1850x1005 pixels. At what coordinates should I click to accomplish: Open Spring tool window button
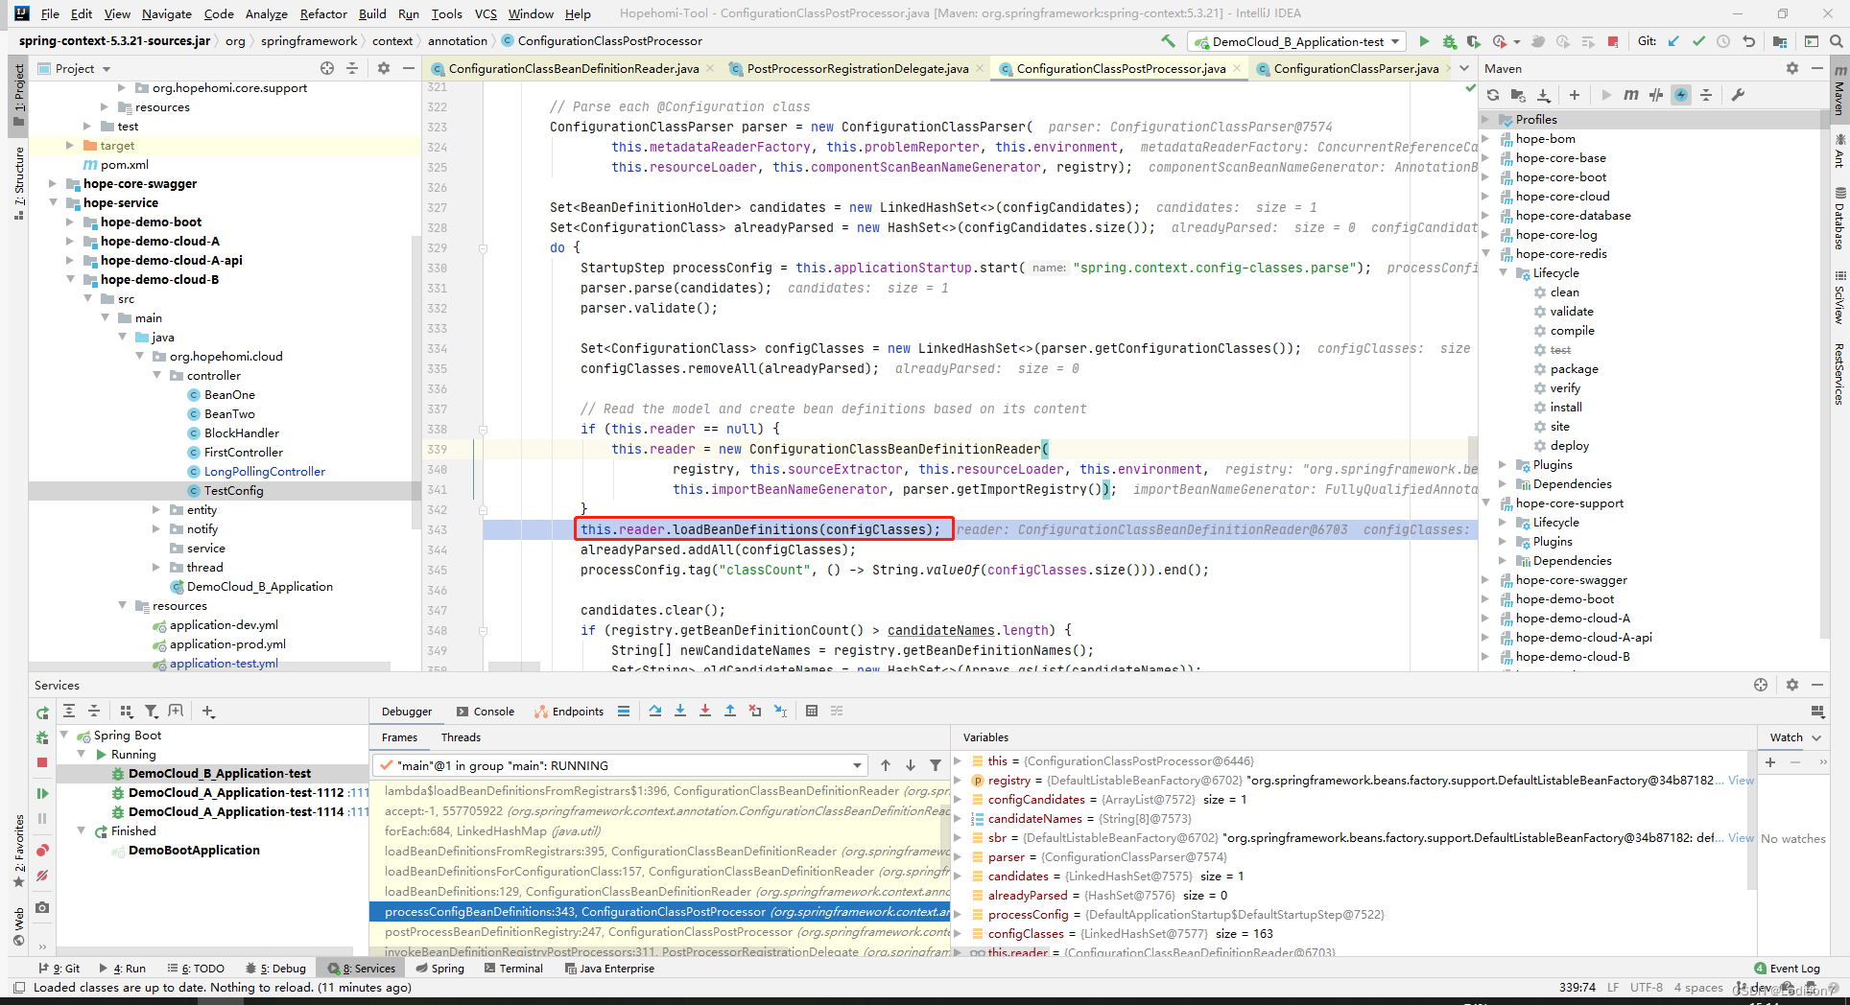(x=439, y=969)
